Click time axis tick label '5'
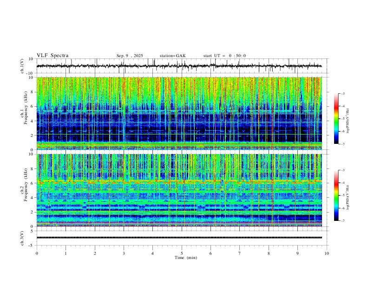The width and height of the screenshot is (368, 284). pos(182,253)
